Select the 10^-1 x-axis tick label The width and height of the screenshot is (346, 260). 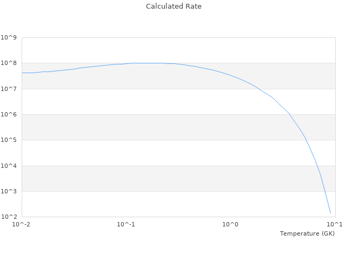126,225
